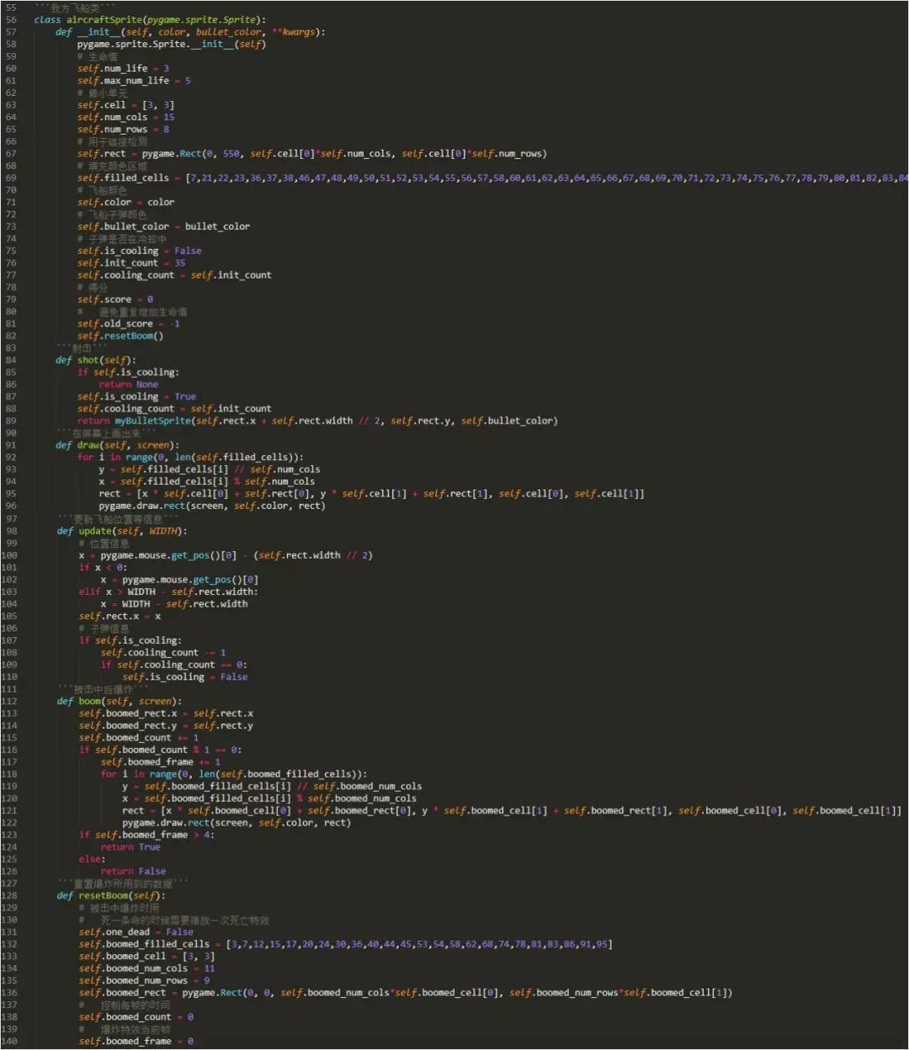Click line number 127 in the gutter
909x1050 pixels.
(x=9, y=883)
